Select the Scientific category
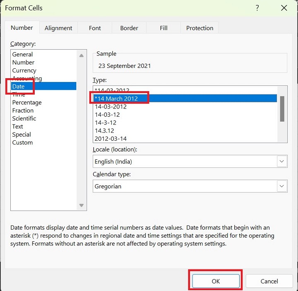Viewport: 298px width, 291px height. [24, 118]
